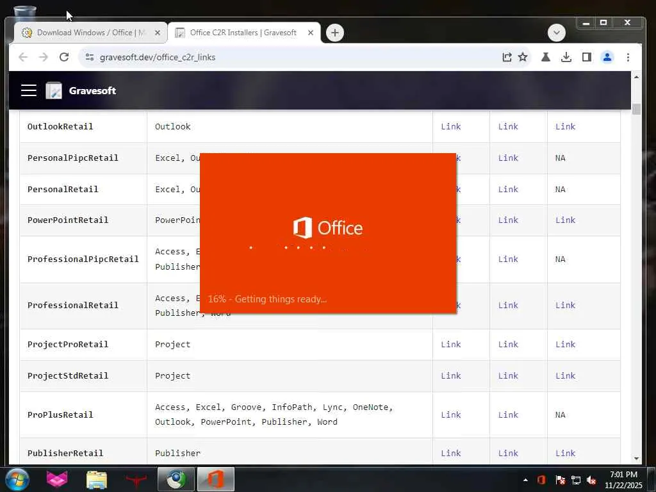Open second Link in PersonalPipcRetail row
The width and height of the screenshot is (656, 492).
point(508,158)
